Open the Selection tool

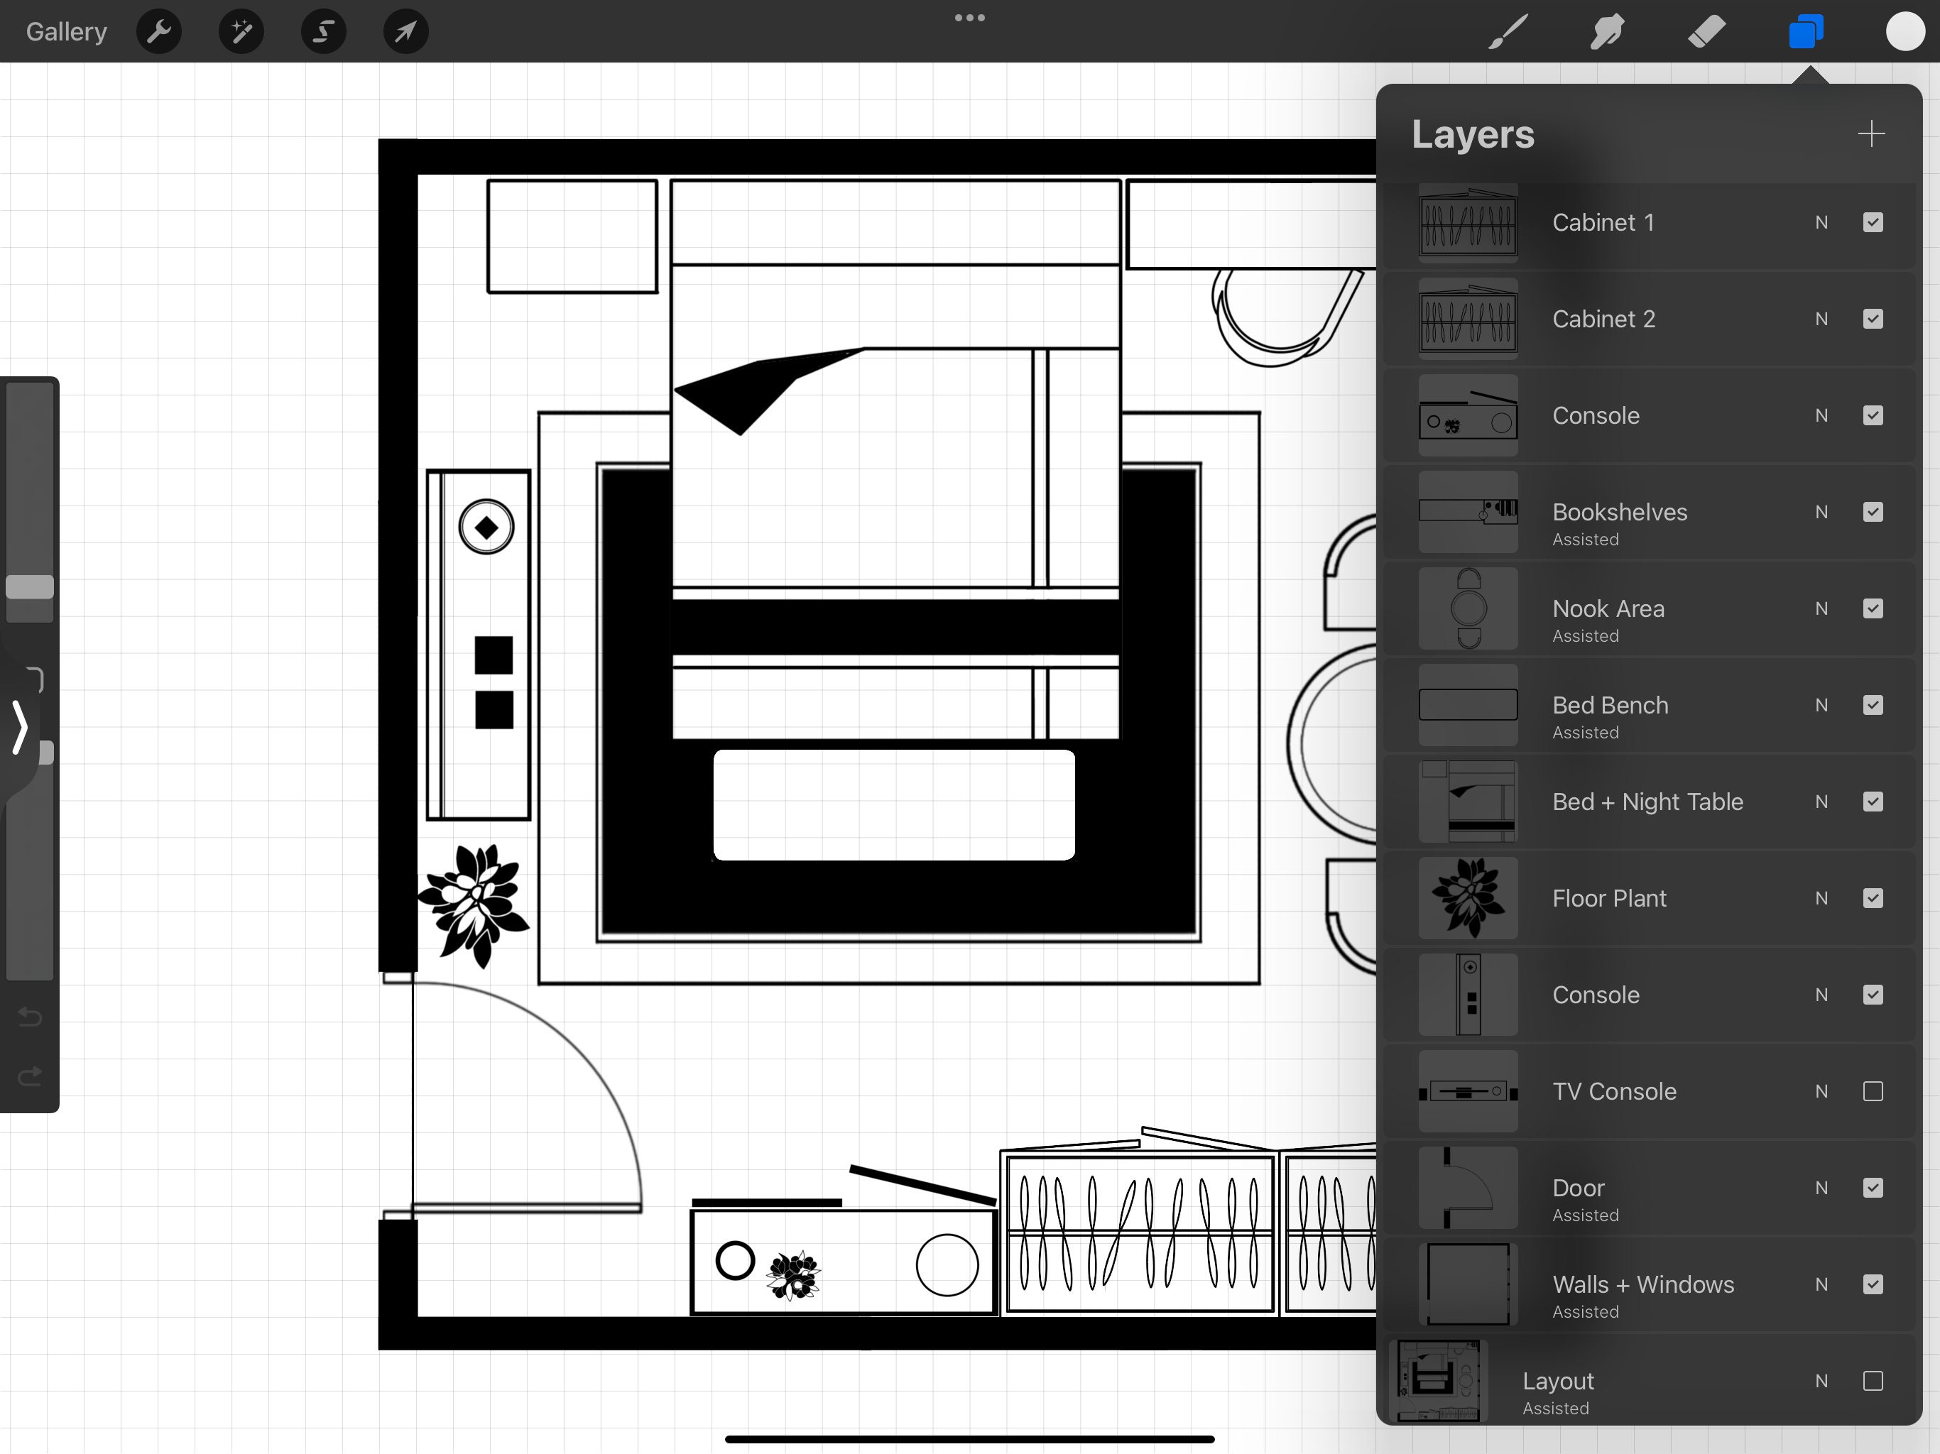(323, 31)
